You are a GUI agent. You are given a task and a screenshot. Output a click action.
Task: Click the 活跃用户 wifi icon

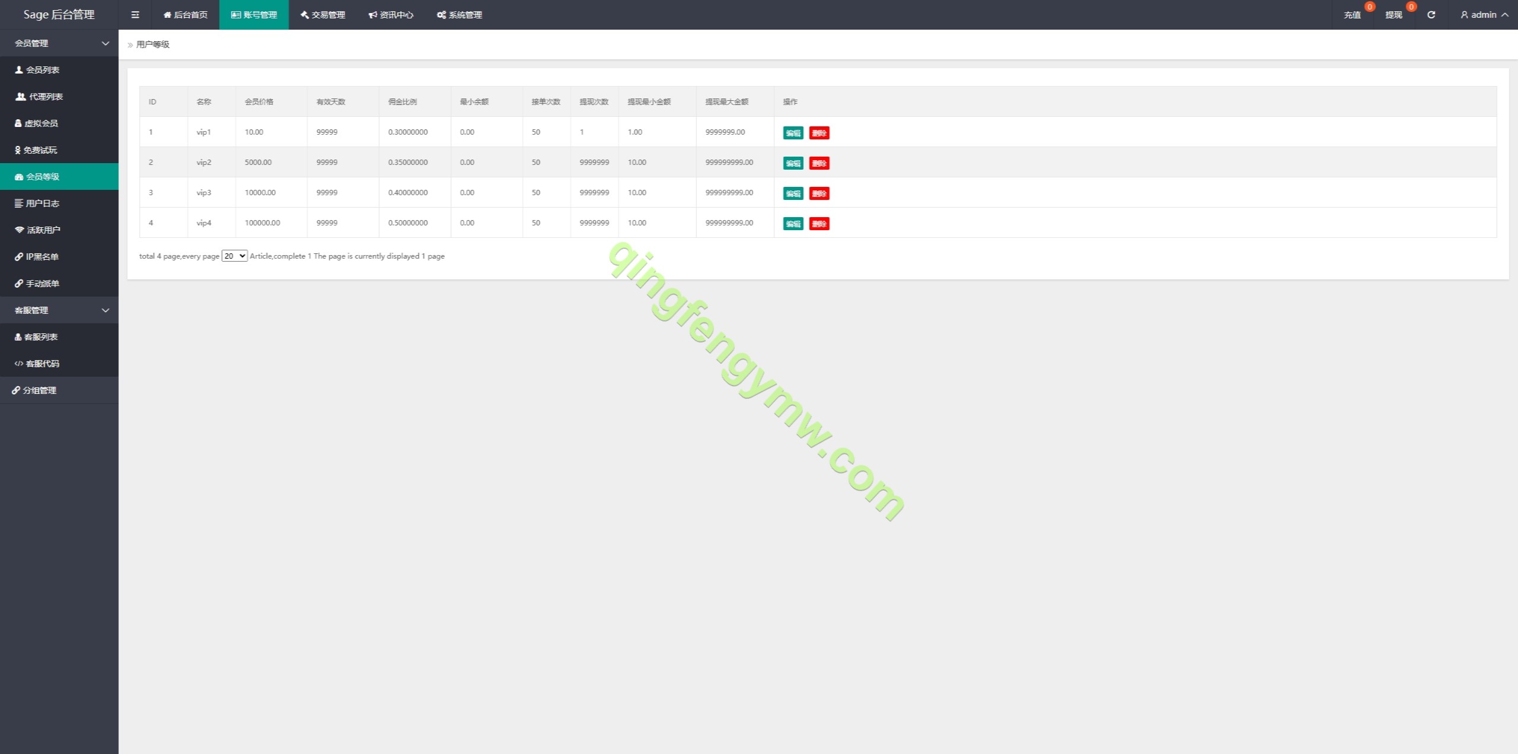(20, 230)
